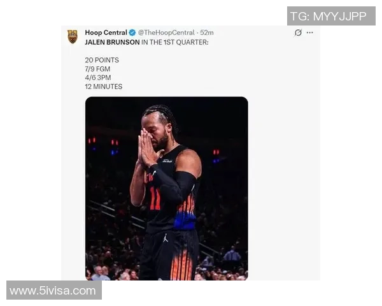Click the player's praying hands
Screen dimensions: 382x306
point(146,148)
